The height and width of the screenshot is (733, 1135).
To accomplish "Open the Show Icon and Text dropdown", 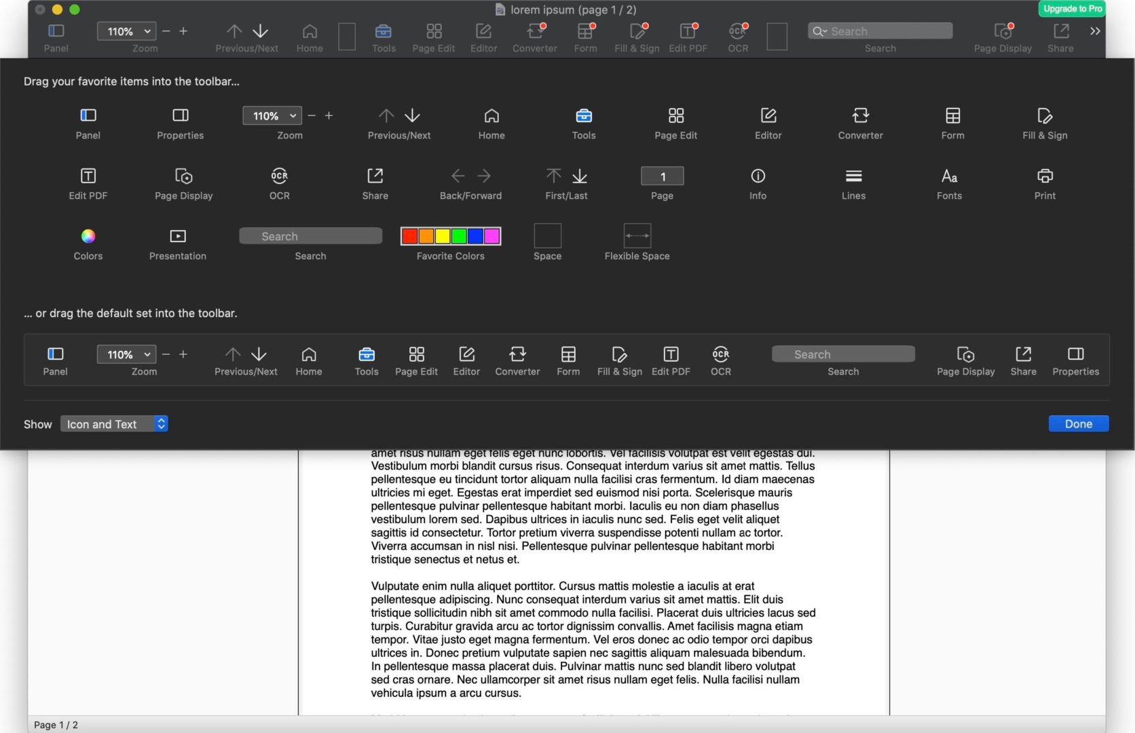I will pos(113,424).
